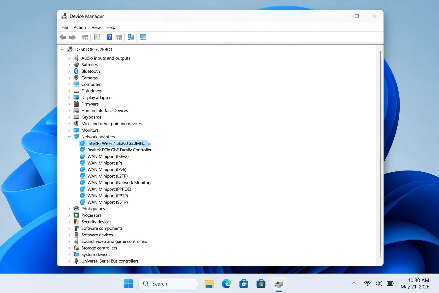Click the volume speaker icon in tray
439x293 pixels.
379,284
